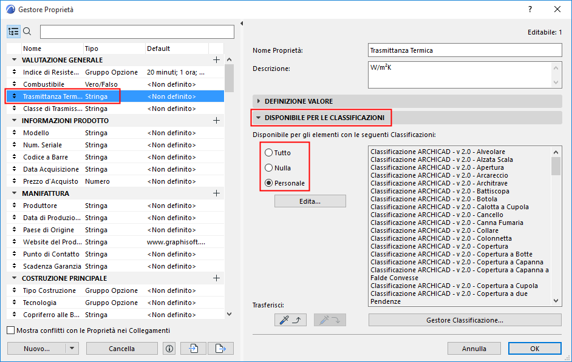This screenshot has width=572, height=362.
Task: Collapse left panel with the arrow
Action: 242,23
